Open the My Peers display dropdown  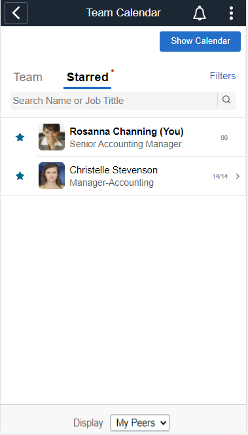click(140, 423)
